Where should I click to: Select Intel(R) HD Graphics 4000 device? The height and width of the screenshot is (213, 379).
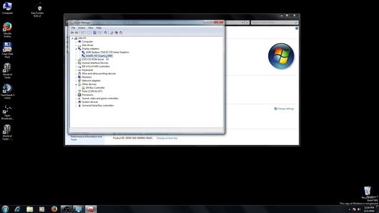tap(99, 56)
